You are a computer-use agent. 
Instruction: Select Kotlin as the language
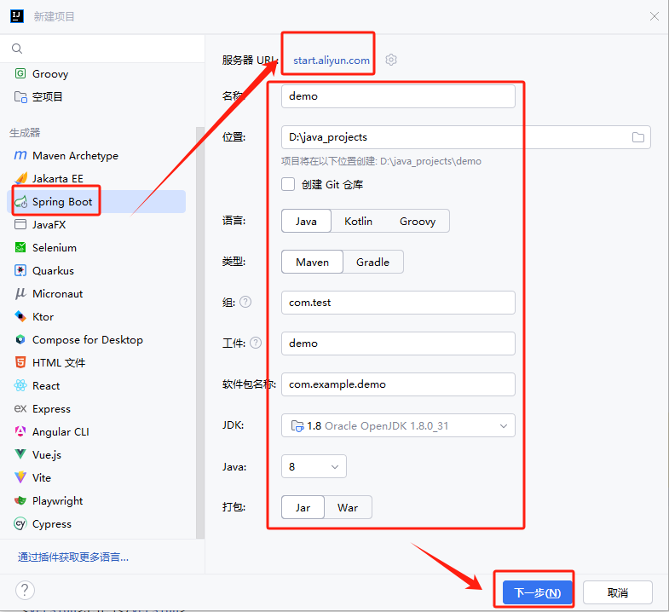coord(358,221)
